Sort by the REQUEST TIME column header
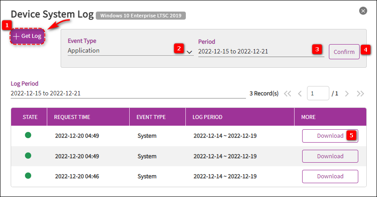Image resolution: width=377 pixels, height=197 pixels. 72,117
